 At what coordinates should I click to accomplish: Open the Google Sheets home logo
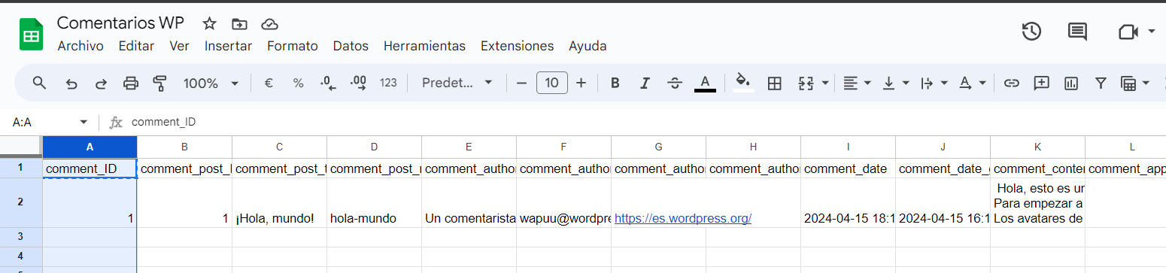pos(32,34)
